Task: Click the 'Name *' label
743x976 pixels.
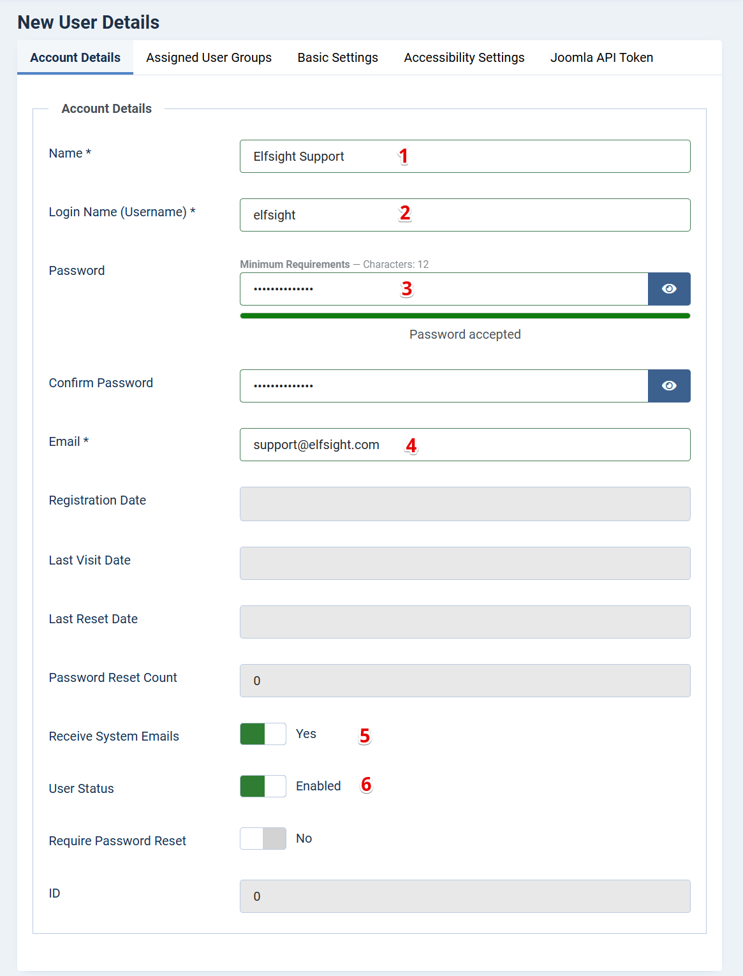Action: (70, 153)
